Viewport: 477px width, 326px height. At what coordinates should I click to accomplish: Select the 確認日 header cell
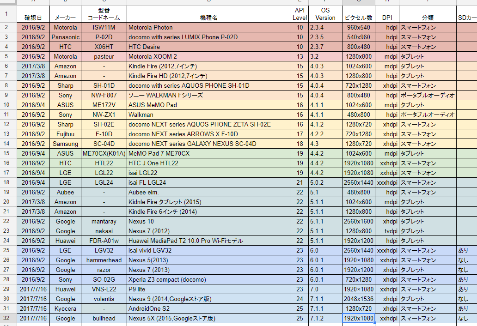pyautogui.click(x=33, y=14)
